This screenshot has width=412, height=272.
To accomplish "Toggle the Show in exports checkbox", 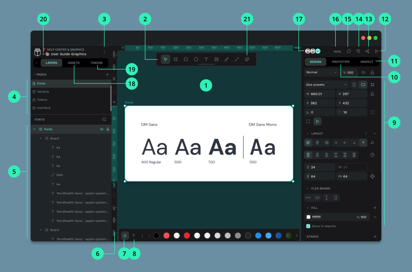I will pyautogui.click(x=308, y=226).
